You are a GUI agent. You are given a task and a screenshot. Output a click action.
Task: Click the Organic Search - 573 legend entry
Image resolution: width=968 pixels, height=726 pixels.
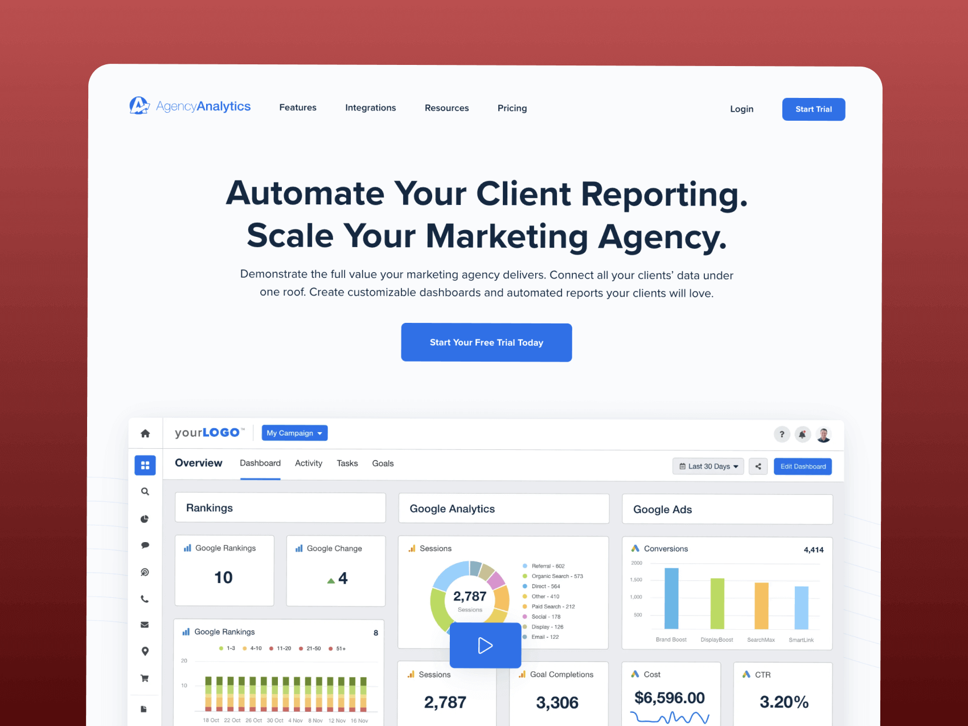pyautogui.click(x=553, y=576)
